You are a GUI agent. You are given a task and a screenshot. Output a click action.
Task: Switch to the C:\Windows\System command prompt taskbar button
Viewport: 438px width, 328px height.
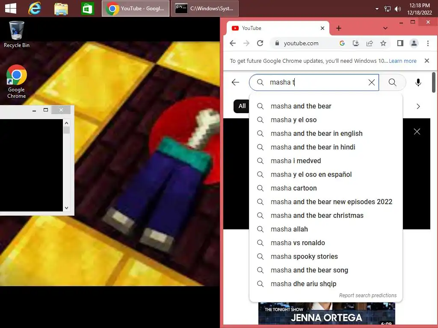[205, 9]
